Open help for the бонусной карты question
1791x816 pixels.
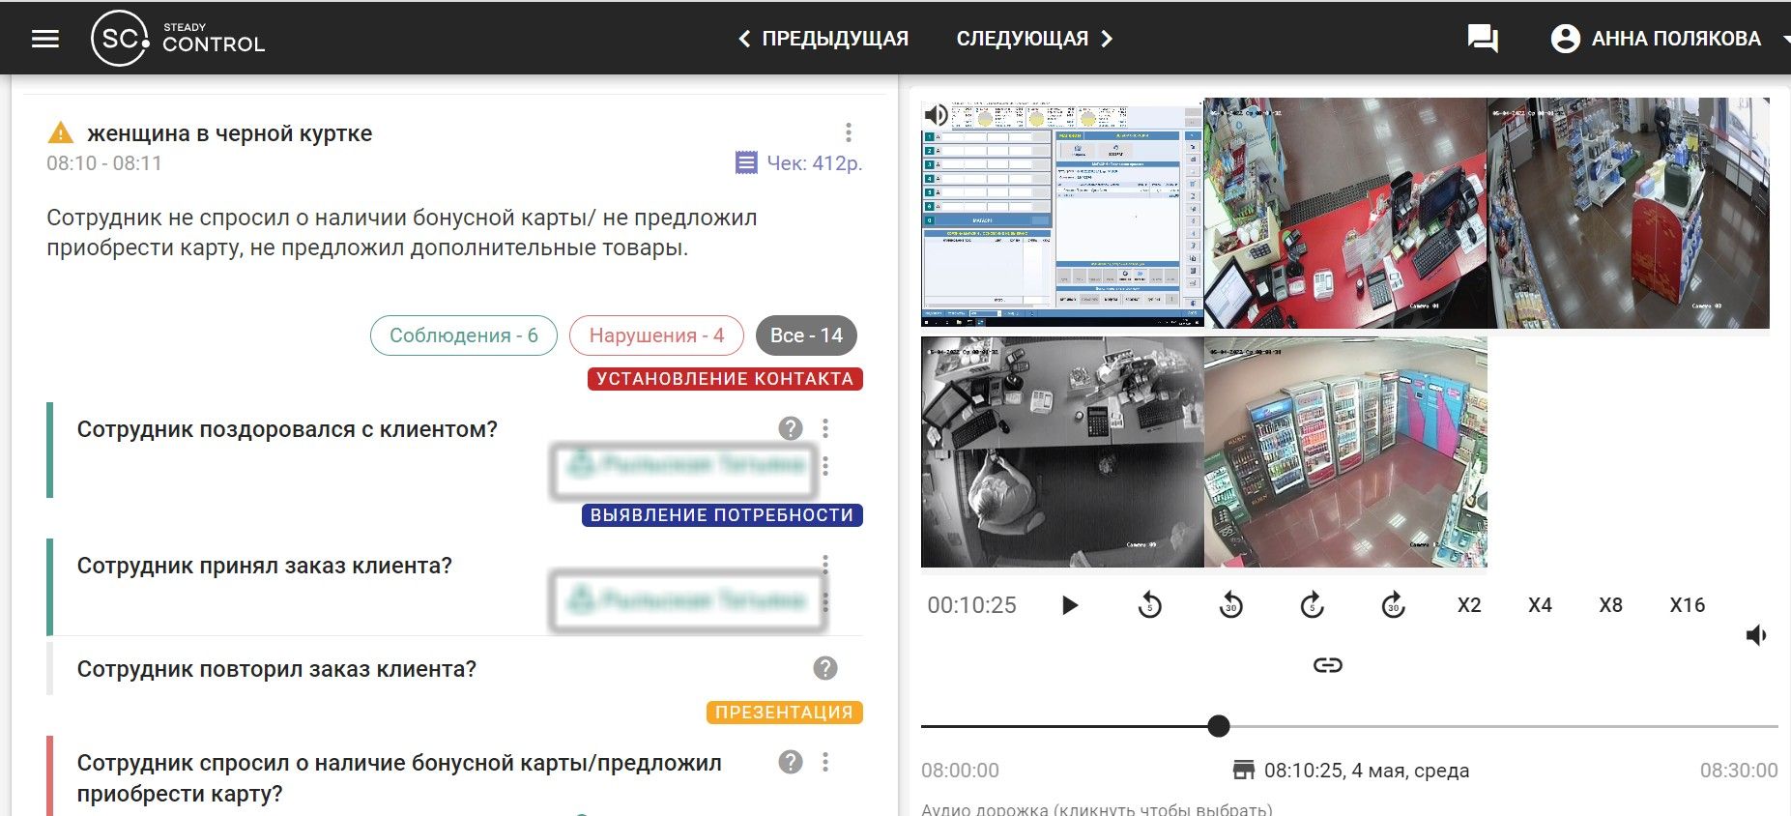[791, 762]
